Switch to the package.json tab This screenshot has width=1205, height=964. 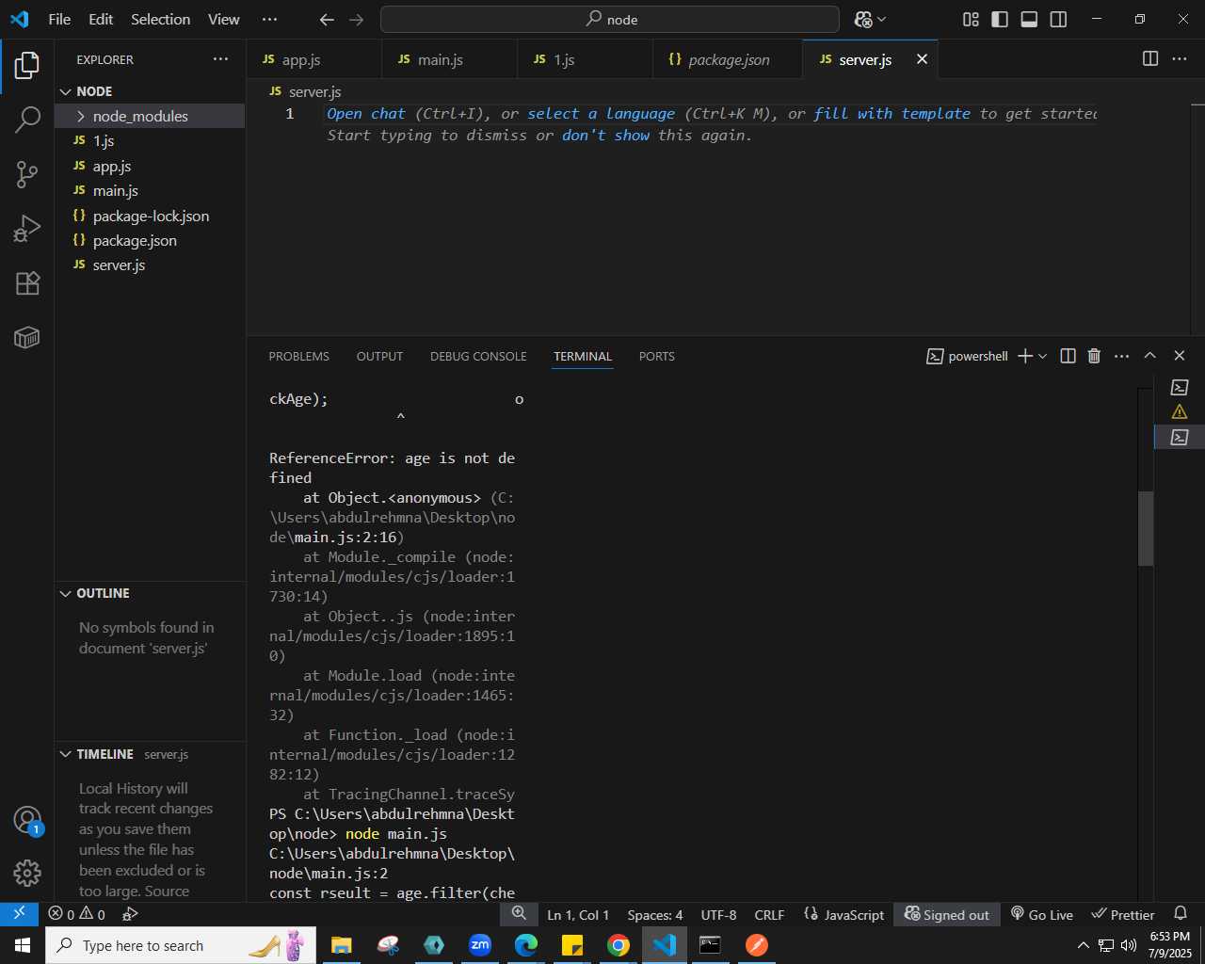728,59
